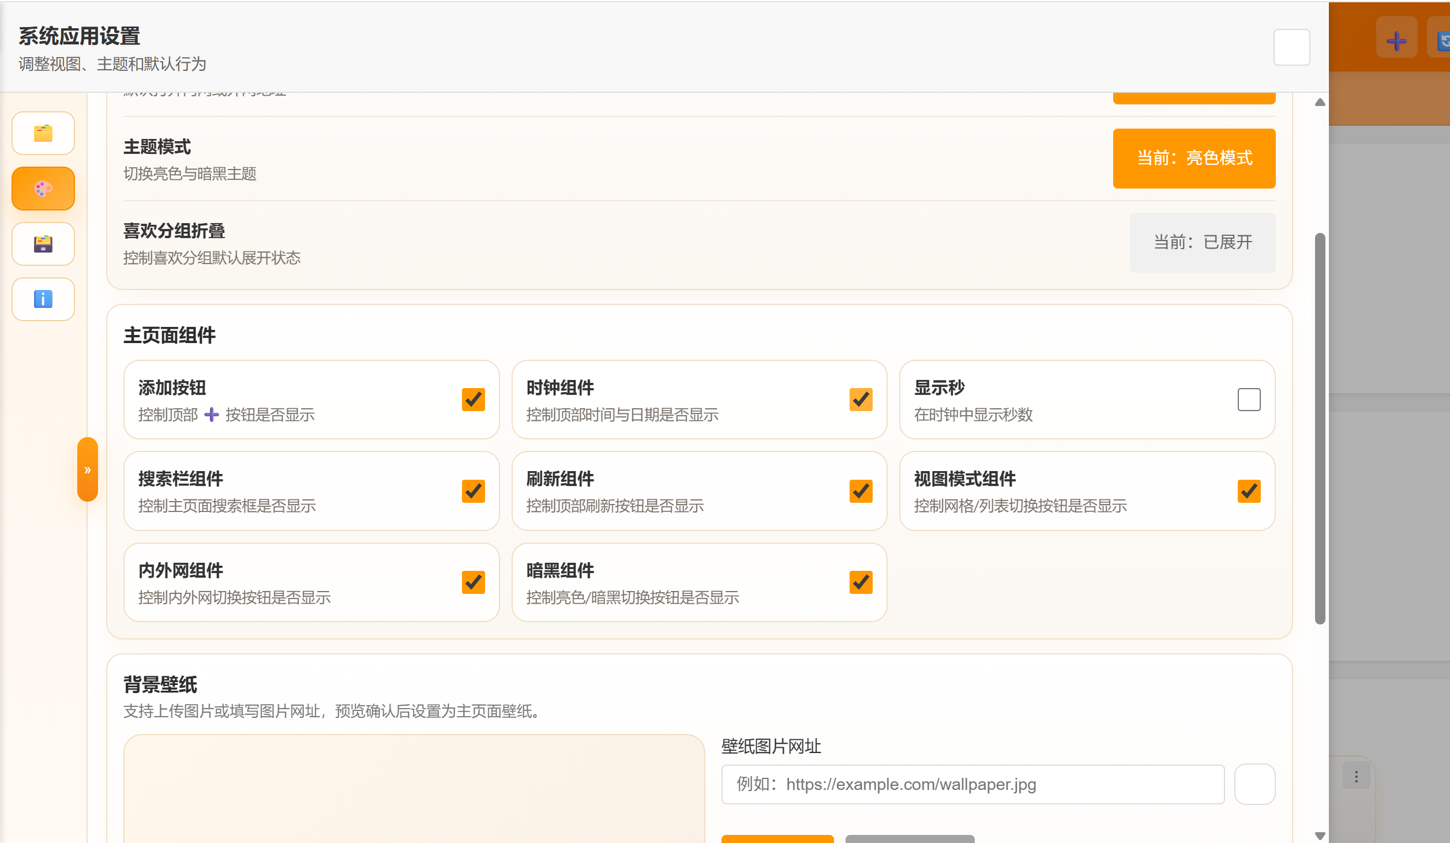Click the 喜欢分组折叠 label
Viewport: 1450px width, 843px height.
(x=174, y=231)
